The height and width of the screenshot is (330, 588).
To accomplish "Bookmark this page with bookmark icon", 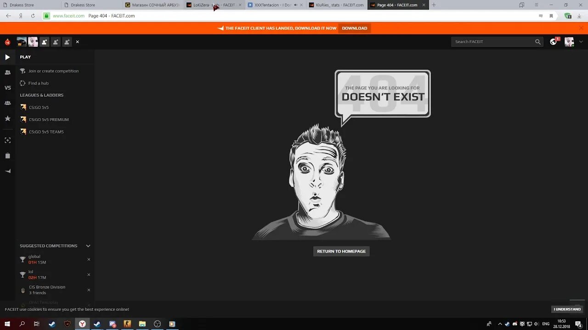I will pos(551,16).
